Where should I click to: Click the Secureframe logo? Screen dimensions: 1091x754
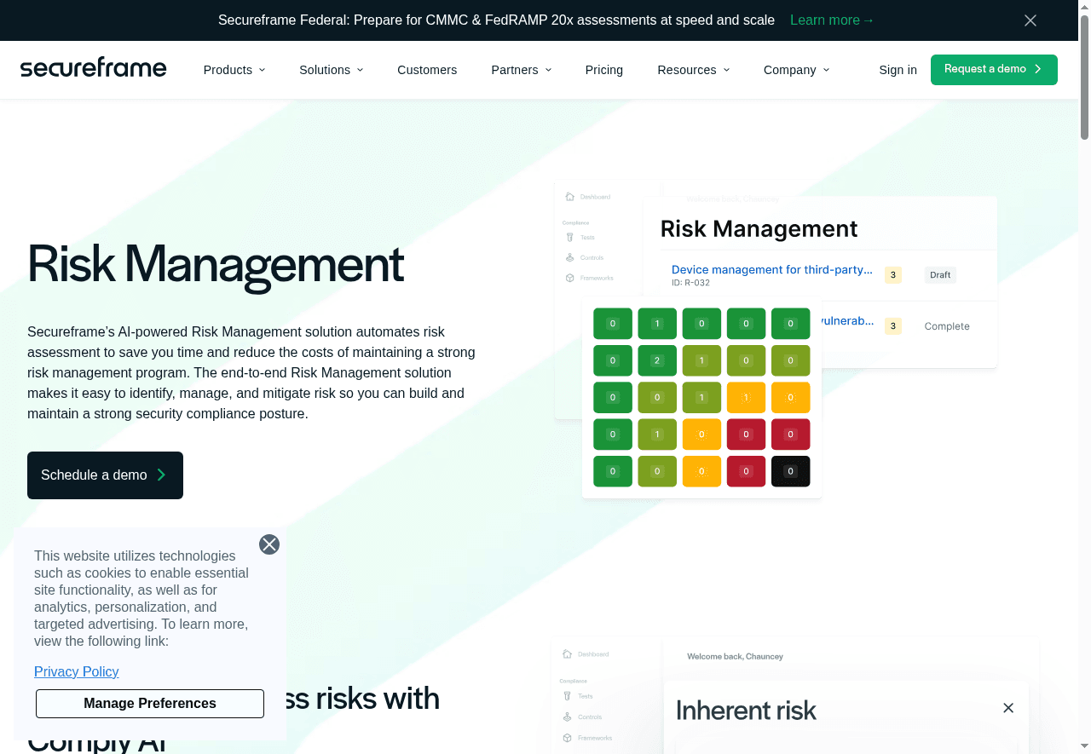pos(93,67)
